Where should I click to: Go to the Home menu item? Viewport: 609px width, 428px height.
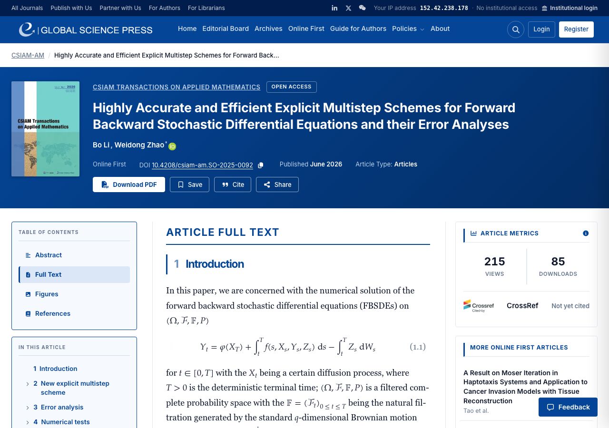click(187, 29)
